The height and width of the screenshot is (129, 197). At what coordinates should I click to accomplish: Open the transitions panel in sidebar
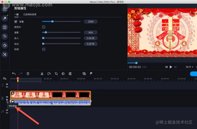(5, 27)
